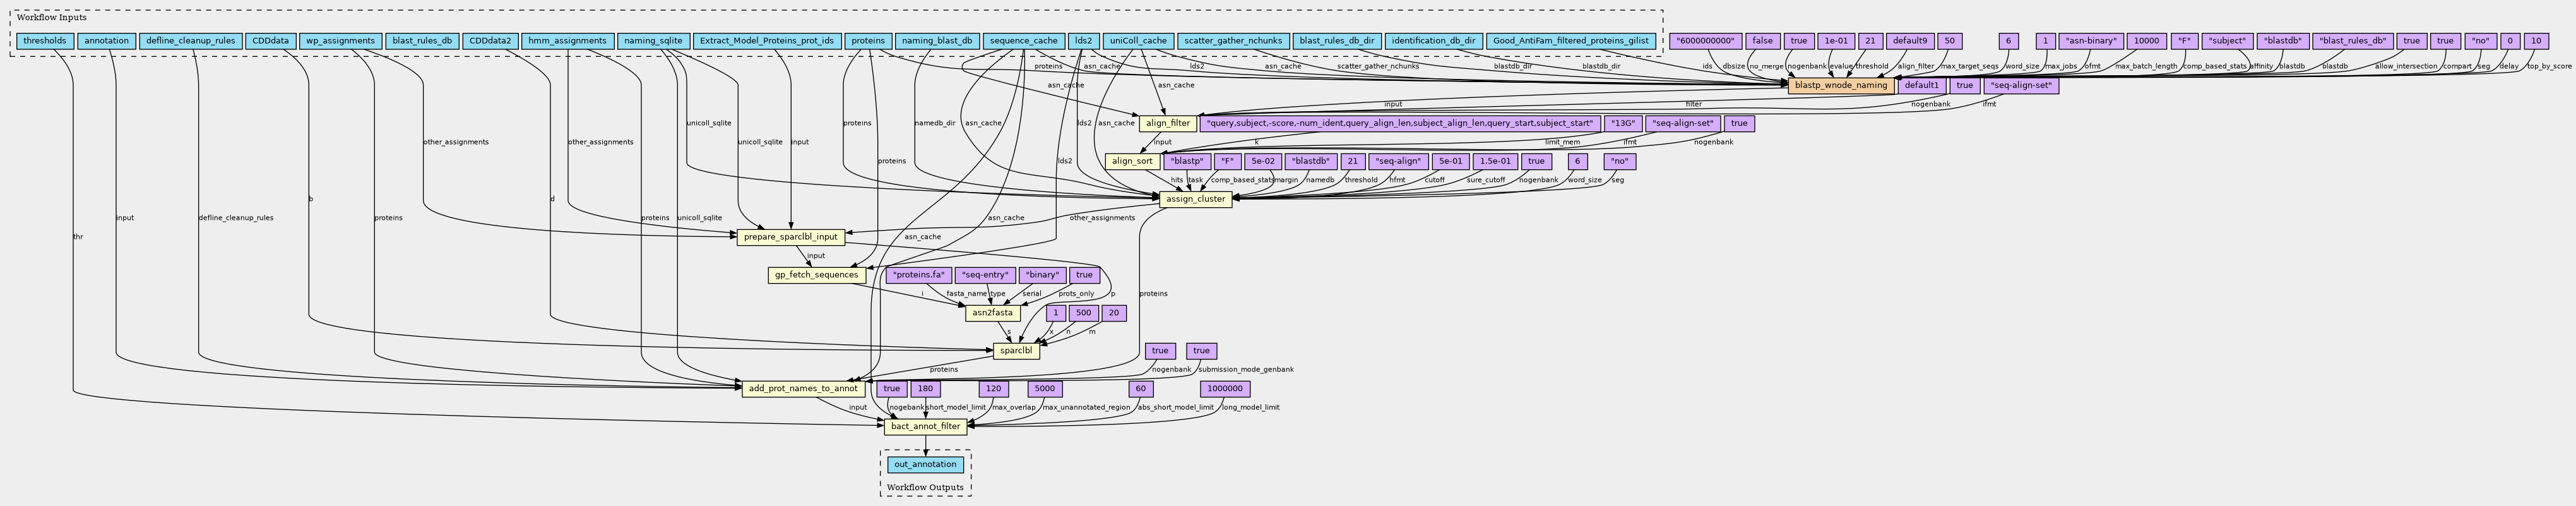This screenshot has height=506, width=2576.
Task: Click the thresholds workflow input
Action: (44, 41)
